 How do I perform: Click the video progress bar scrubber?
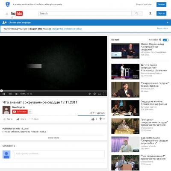tap(1, 91)
